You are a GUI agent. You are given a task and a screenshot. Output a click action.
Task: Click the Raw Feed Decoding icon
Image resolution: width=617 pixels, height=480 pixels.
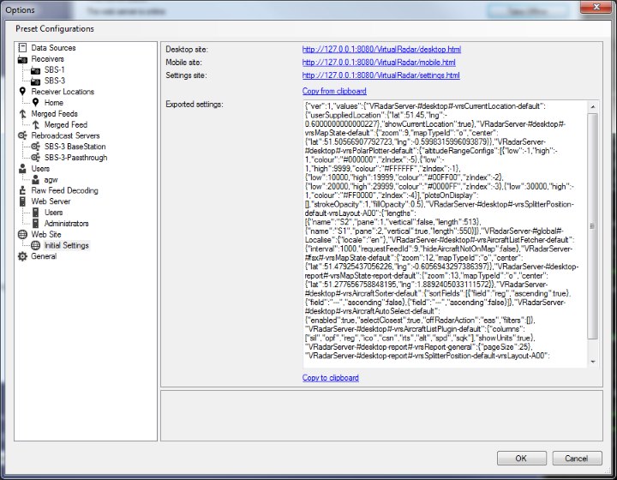coord(22,190)
